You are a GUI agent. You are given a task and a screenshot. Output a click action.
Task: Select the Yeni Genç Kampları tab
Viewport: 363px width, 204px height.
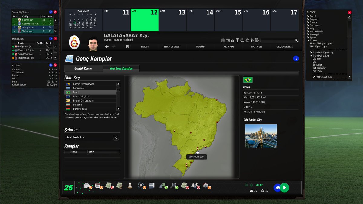click(x=121, y=69)
